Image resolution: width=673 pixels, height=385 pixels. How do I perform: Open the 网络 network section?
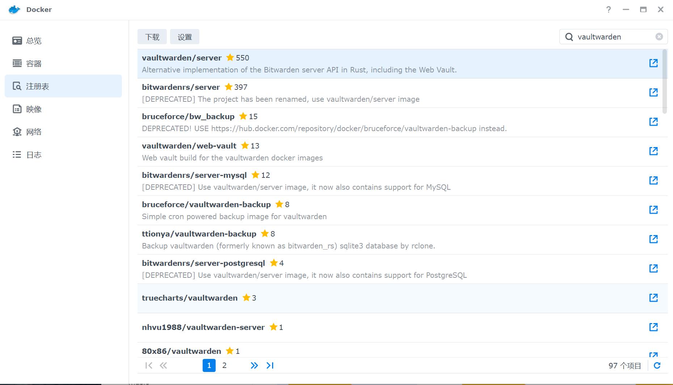(63, 132)
